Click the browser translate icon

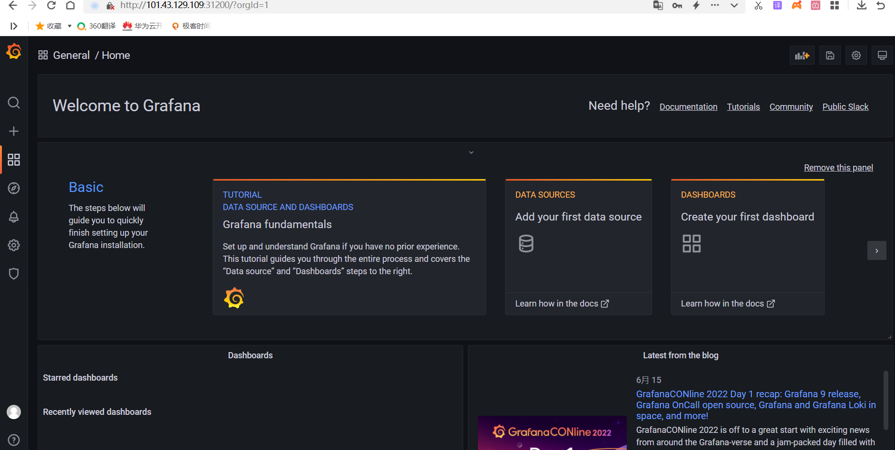click(658, 5)
